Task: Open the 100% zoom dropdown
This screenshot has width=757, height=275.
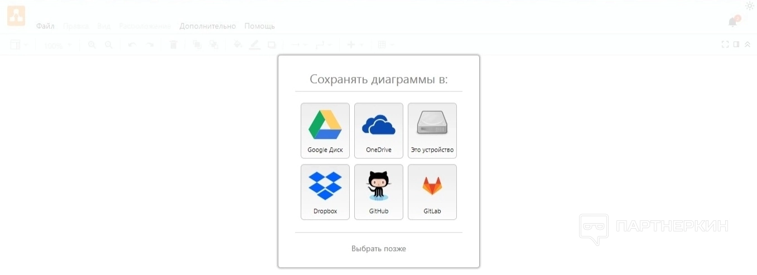Action: tap(57, 45)
